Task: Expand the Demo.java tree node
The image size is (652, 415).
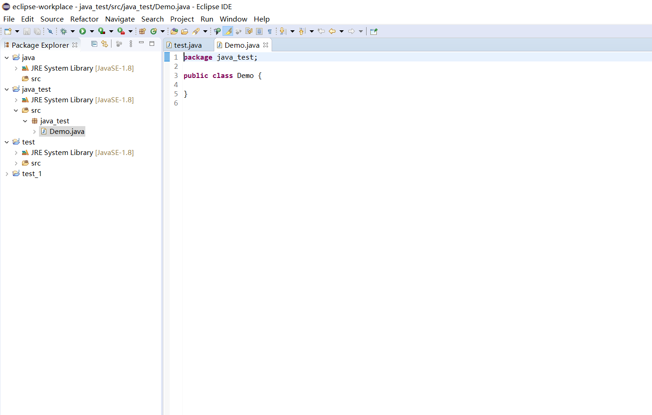Action: tap(34, 131)
